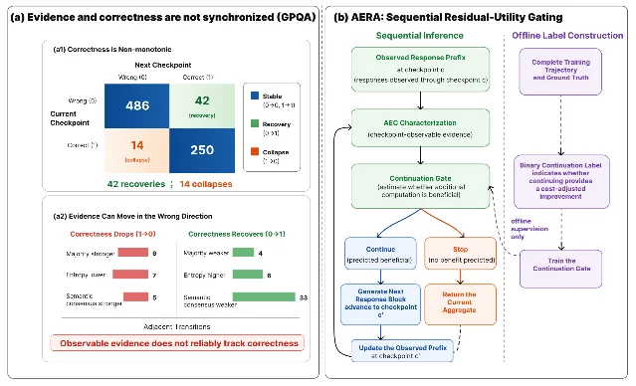This screenshot has height=386, width=636.
Task: Click the 'Entropy higher' label
Action: pyautogui.click(x=204, y=275)
